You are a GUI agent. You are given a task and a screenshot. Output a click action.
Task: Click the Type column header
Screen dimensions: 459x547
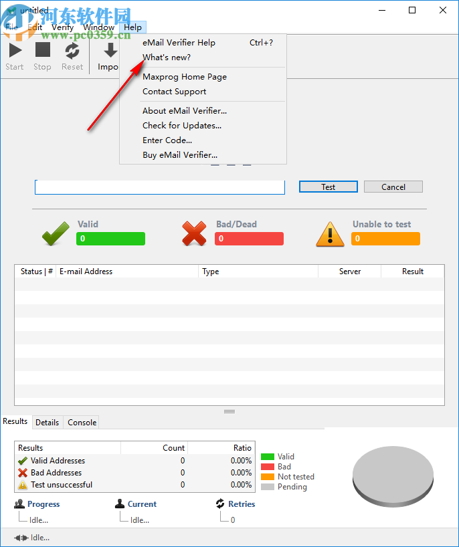pos(258,271)
